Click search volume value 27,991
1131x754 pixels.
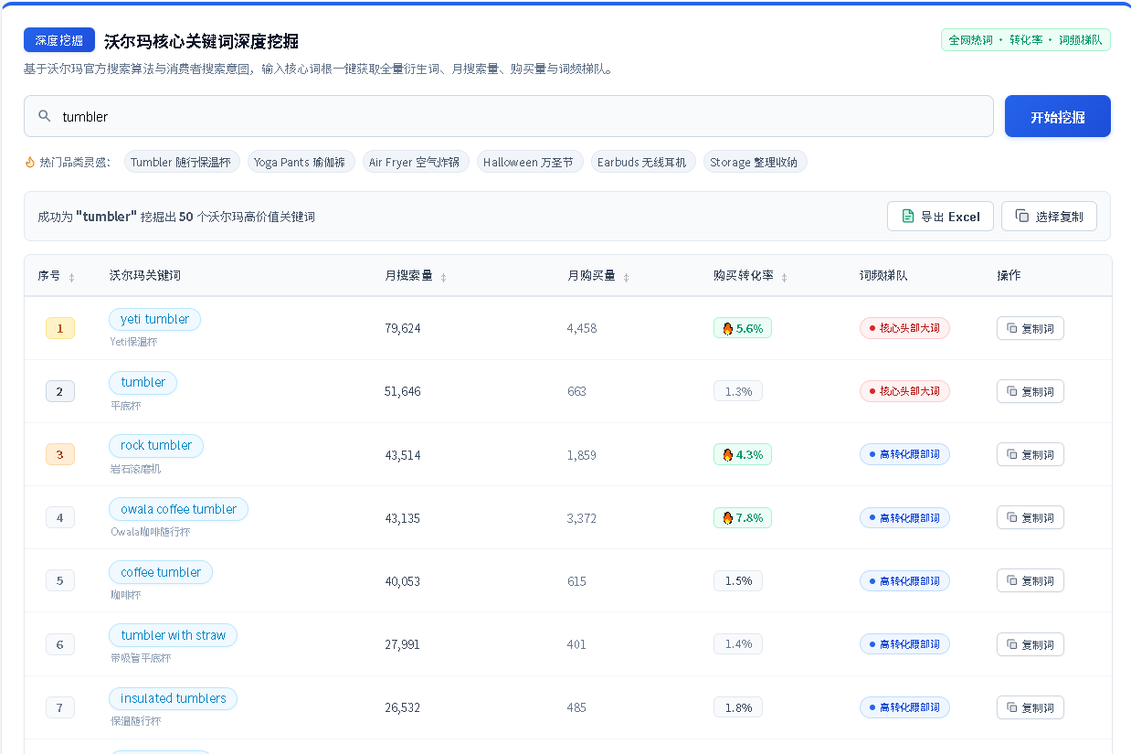pyautogui.click(x=403, y=644)
